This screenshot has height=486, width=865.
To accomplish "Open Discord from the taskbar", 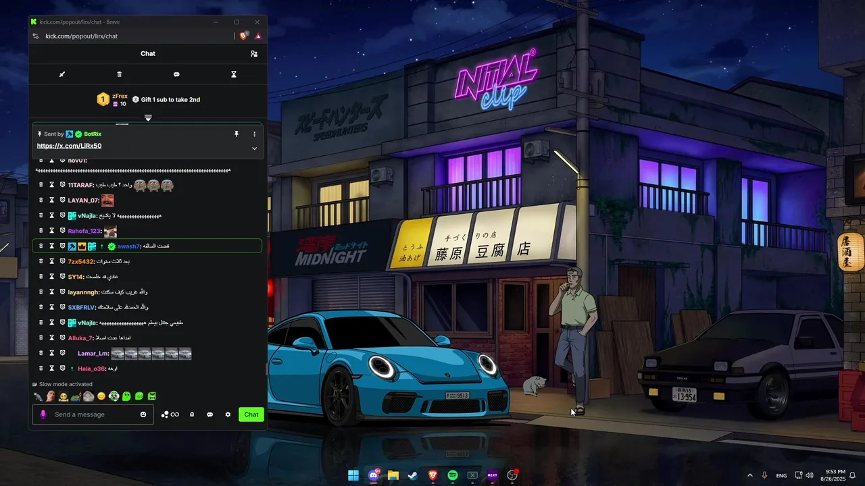I will coord(374,475).
